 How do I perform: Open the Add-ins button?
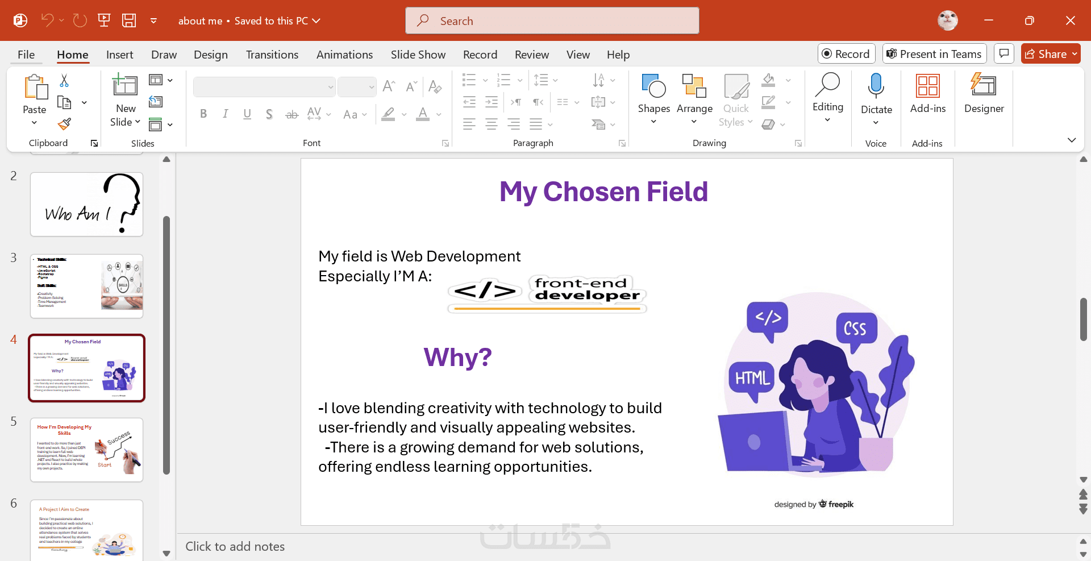click(x=928, y=93)
